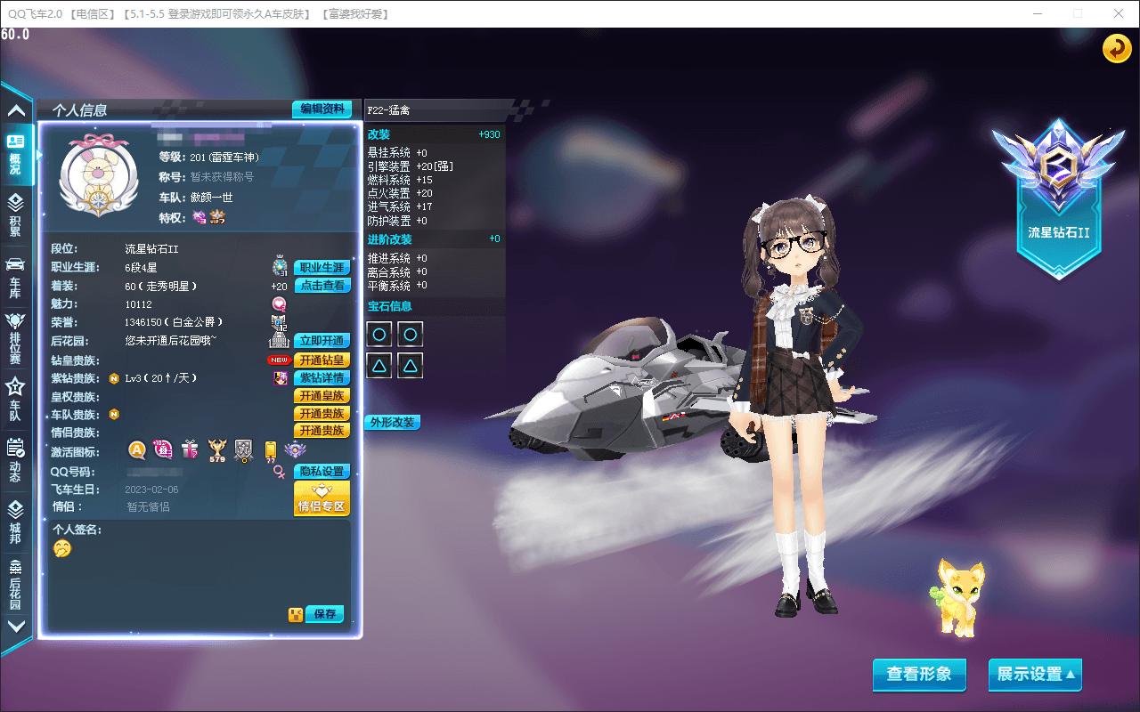This screenshot has width=1140, height=712.
Task: Click the 编辑资料 button
Action: (322, 109)
